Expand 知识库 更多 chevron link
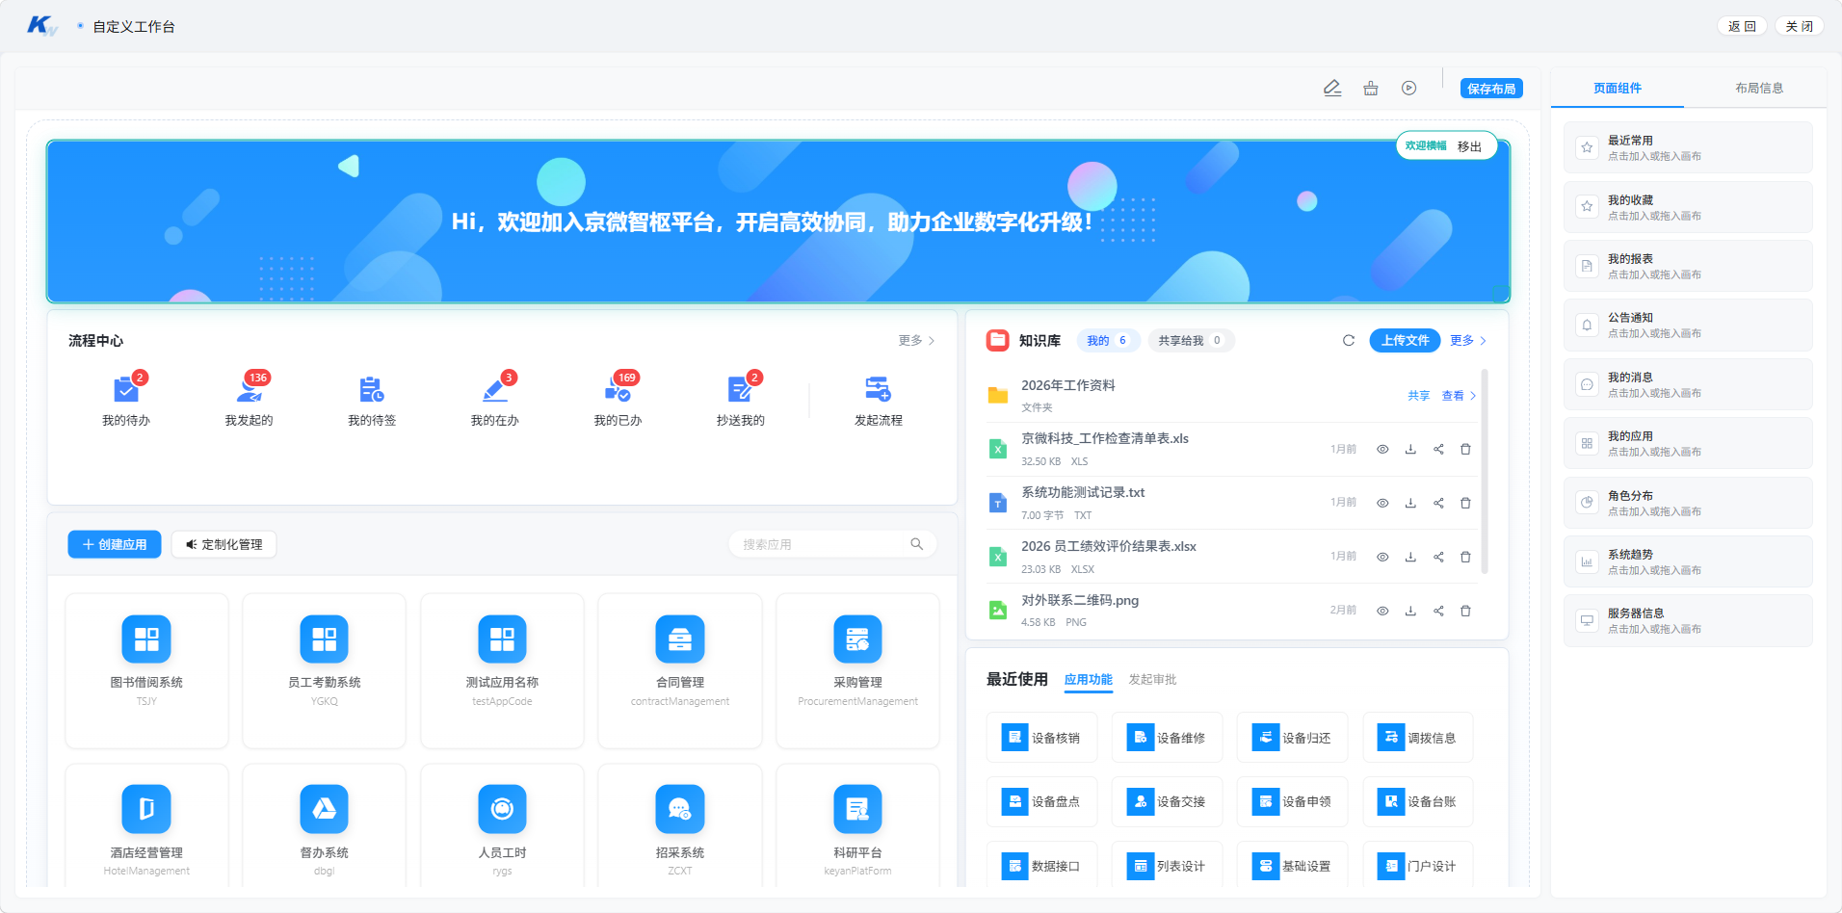1842x913 pixels. click(x=1468, y=340)
